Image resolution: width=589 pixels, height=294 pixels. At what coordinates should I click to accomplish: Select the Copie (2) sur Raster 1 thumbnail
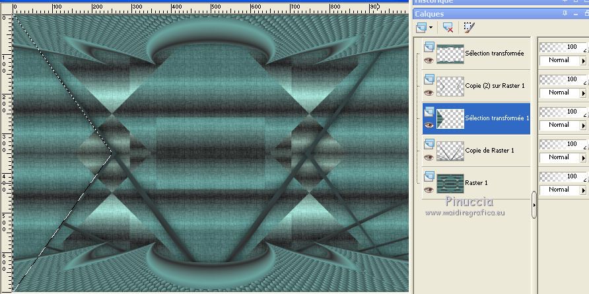[x=450, y=87]
